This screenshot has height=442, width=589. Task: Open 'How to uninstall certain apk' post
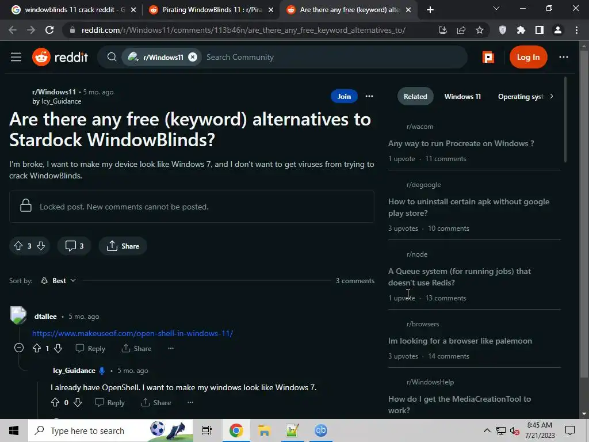tap(468, 207)
